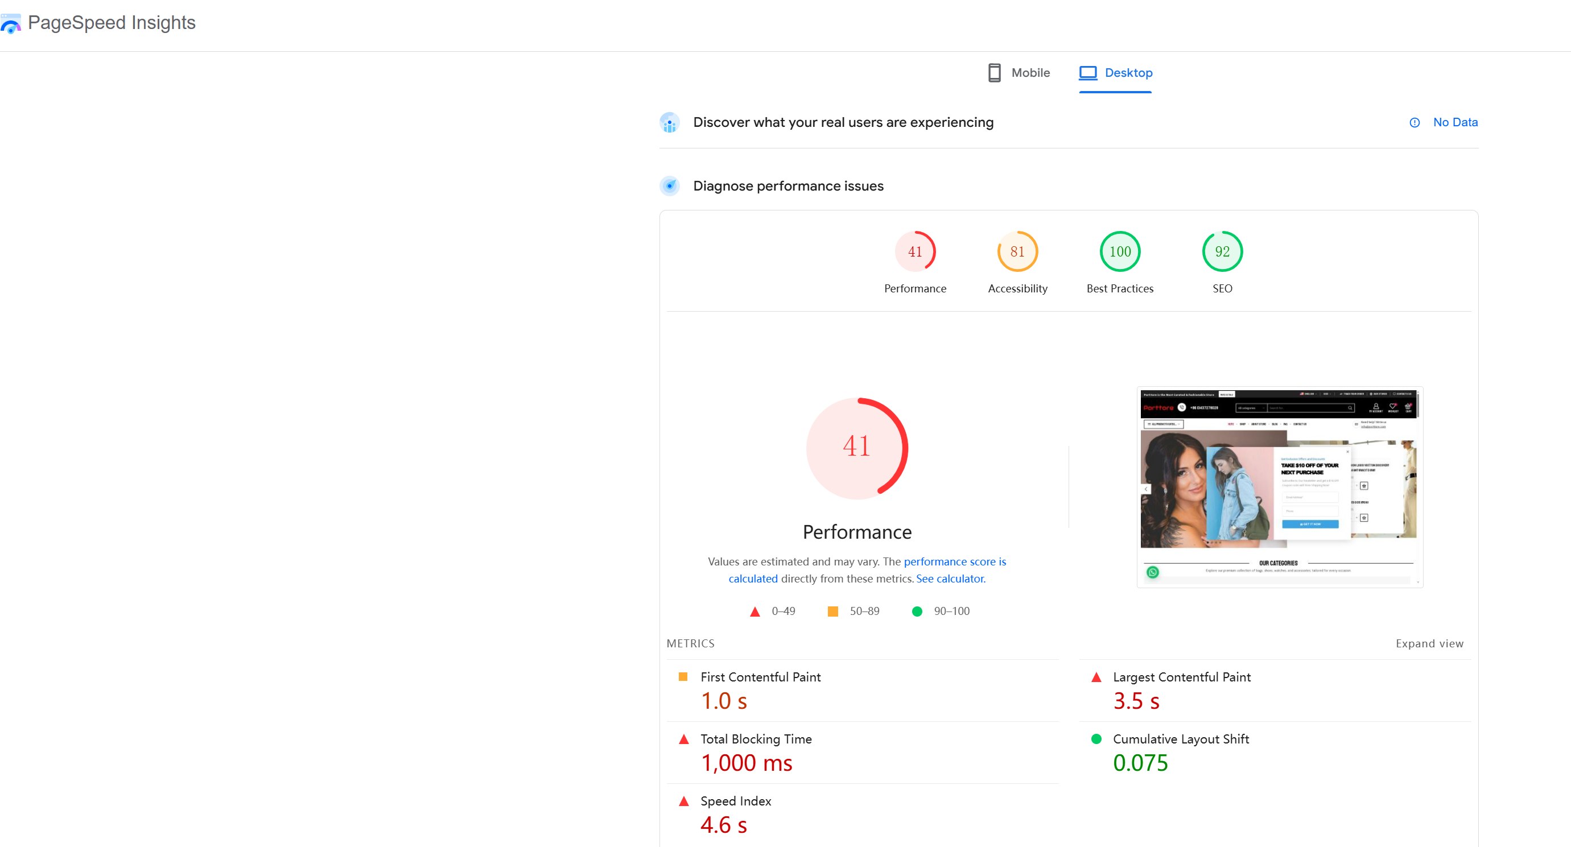Open Best Practices 100 score gauge

[1119, 251]
